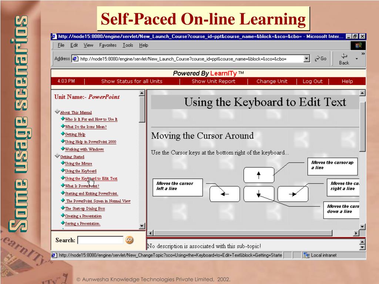Collapse the Getting Started section icon
Screen dimensions: 379x284
pyautogui.click(x=57, y=156)
